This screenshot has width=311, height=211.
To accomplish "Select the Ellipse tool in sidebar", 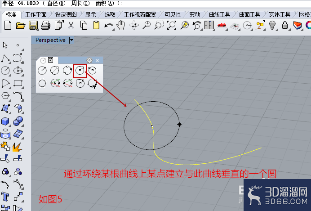I will [18, 71].
